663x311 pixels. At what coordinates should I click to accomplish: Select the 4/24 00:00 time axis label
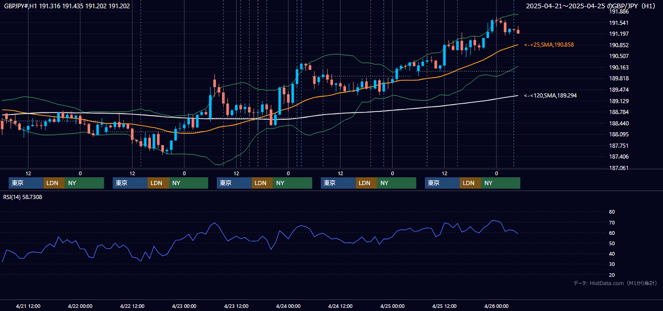click(x=288, y=306)
